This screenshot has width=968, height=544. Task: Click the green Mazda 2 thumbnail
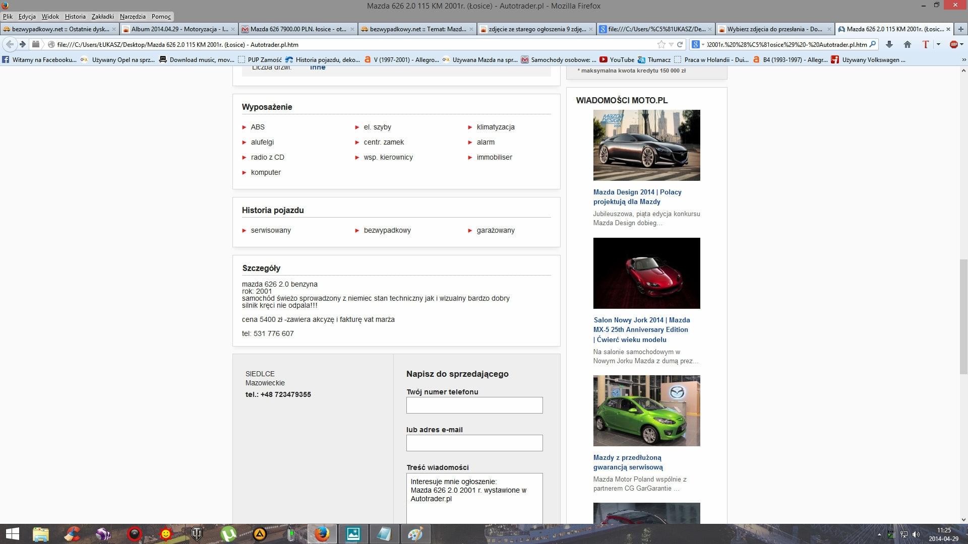click(647, 411)
